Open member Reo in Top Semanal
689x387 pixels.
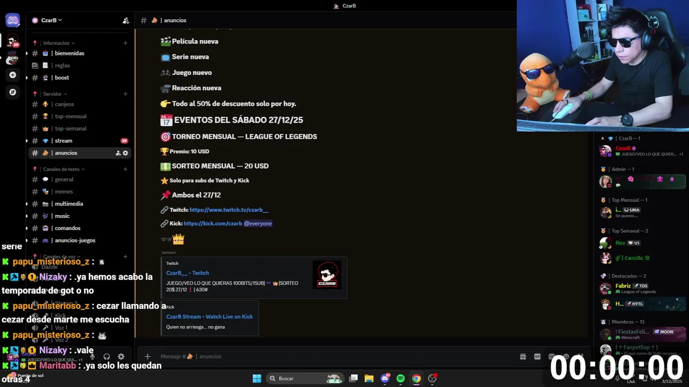coord(642,243)
